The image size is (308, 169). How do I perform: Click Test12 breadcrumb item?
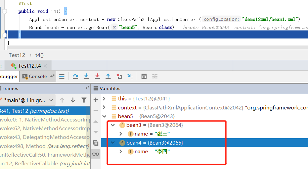(17, 55)
